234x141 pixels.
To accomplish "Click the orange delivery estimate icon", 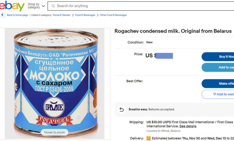I will (x=148, y=138).
